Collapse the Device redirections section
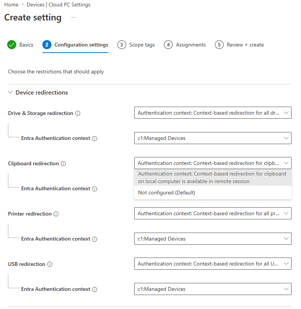 click(x=10, y=92)
